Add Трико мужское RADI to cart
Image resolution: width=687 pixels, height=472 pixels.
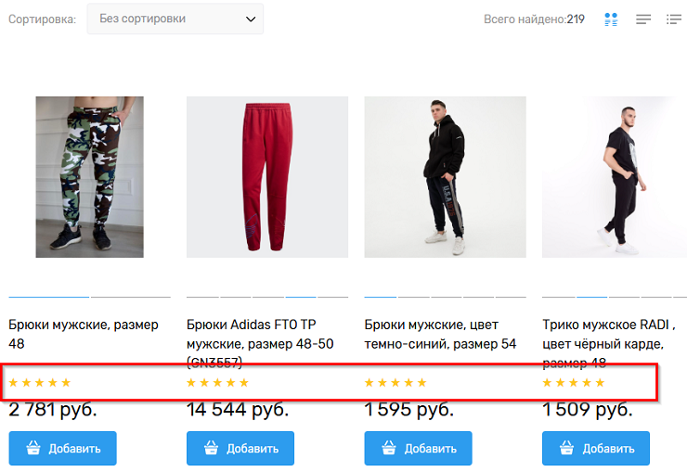[596, 449]
